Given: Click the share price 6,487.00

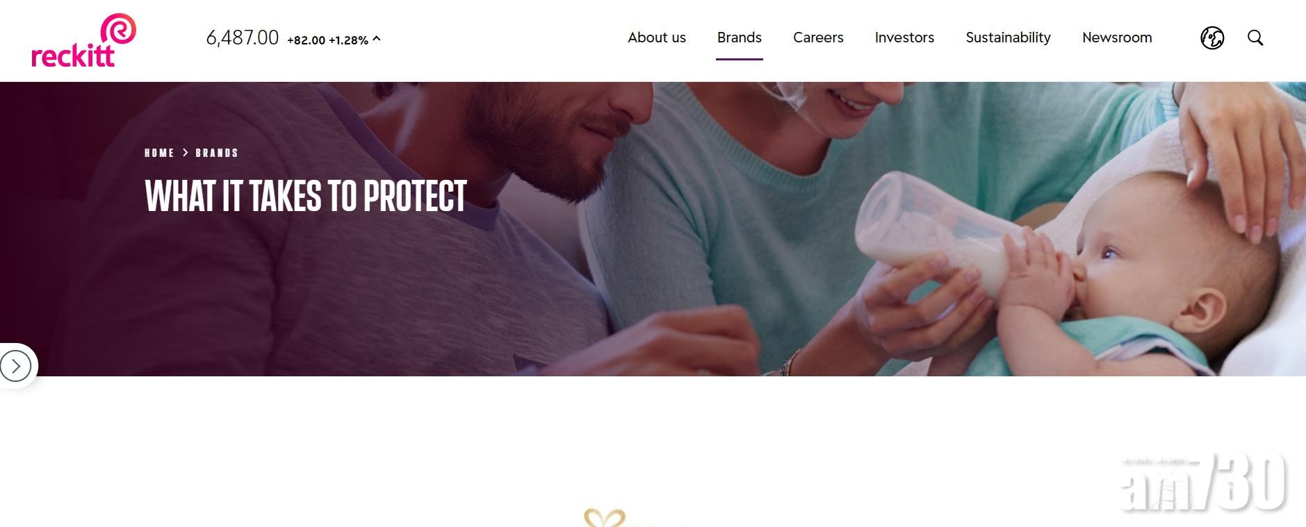Looking at the screenshot, I should point(243,37).
